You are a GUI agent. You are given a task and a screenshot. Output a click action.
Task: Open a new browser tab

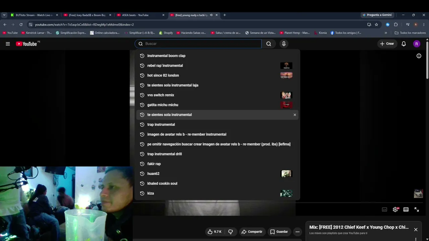click(x=225, y=15)
